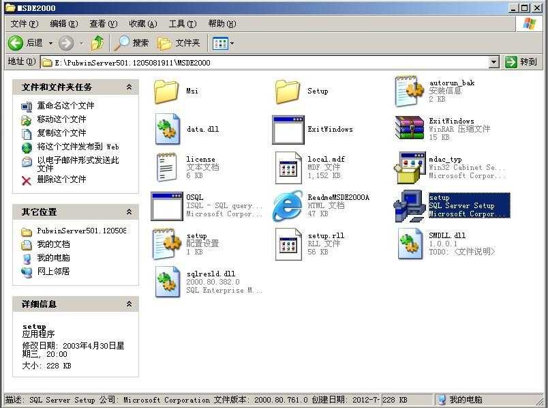This screenshot has width=548, height=408.
Task: Click the red X delete file icon
Action: tap(26, 181)
